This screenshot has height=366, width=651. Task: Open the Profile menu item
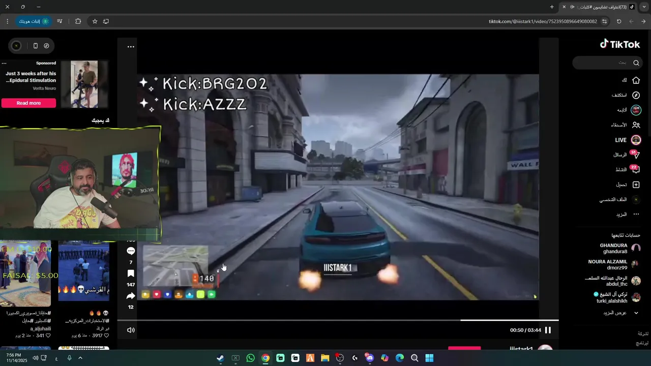coord(619,200)
